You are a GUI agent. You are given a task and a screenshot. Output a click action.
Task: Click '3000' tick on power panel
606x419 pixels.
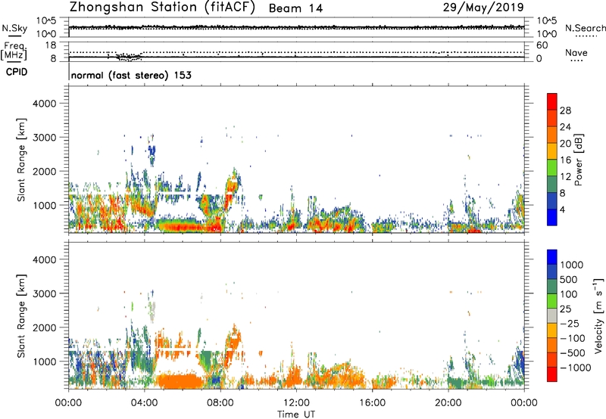pyautogui.click(x=44, y=138)
